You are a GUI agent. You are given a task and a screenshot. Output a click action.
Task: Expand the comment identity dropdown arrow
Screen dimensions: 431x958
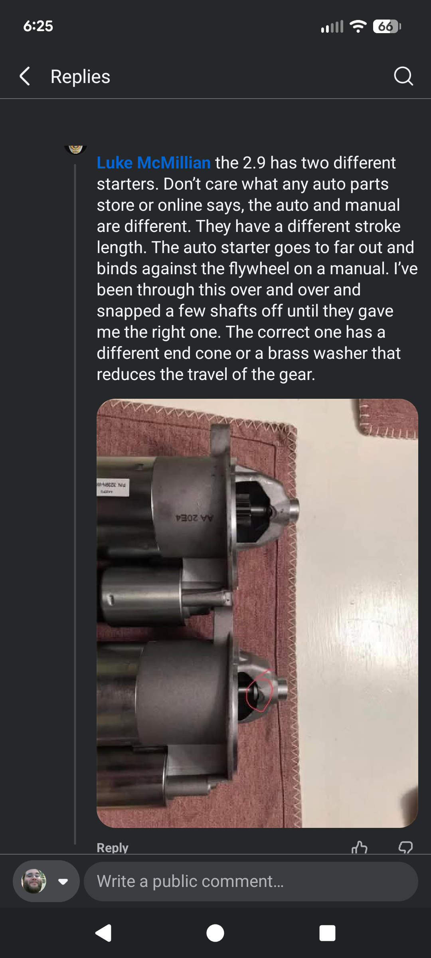pyautogui.click(x=63, y=881)
